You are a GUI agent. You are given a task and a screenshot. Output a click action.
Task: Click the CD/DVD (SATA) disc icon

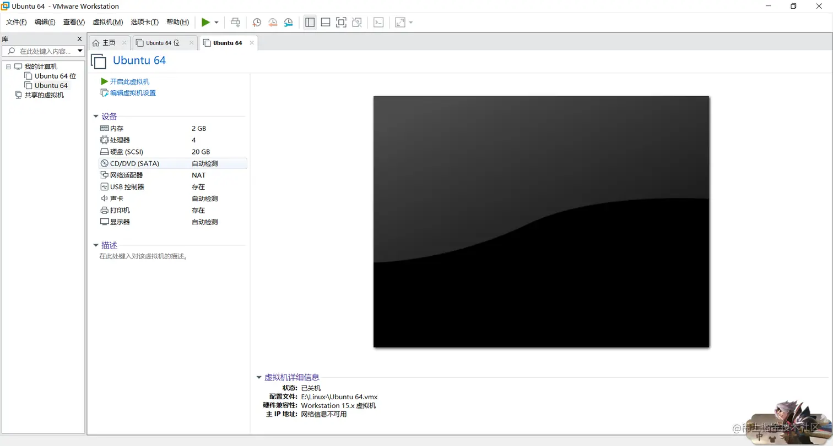coord(105,163)
